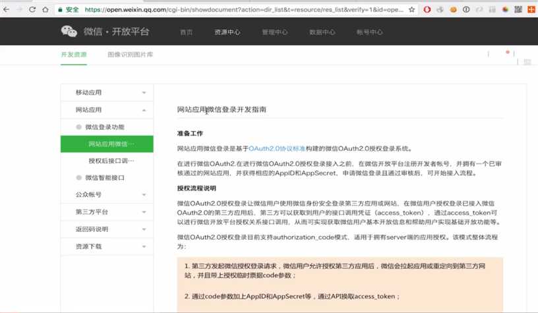Open the colorful pie-chart extension icon
The width and height of the screenshot is (538, 313).
tap(505, 10)
